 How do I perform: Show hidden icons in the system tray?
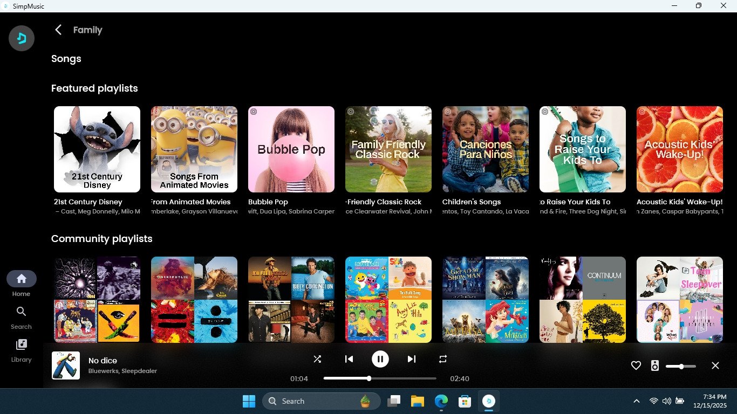coord(637,401)
